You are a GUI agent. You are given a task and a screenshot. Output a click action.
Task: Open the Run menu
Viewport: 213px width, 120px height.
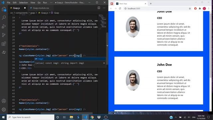45,3
